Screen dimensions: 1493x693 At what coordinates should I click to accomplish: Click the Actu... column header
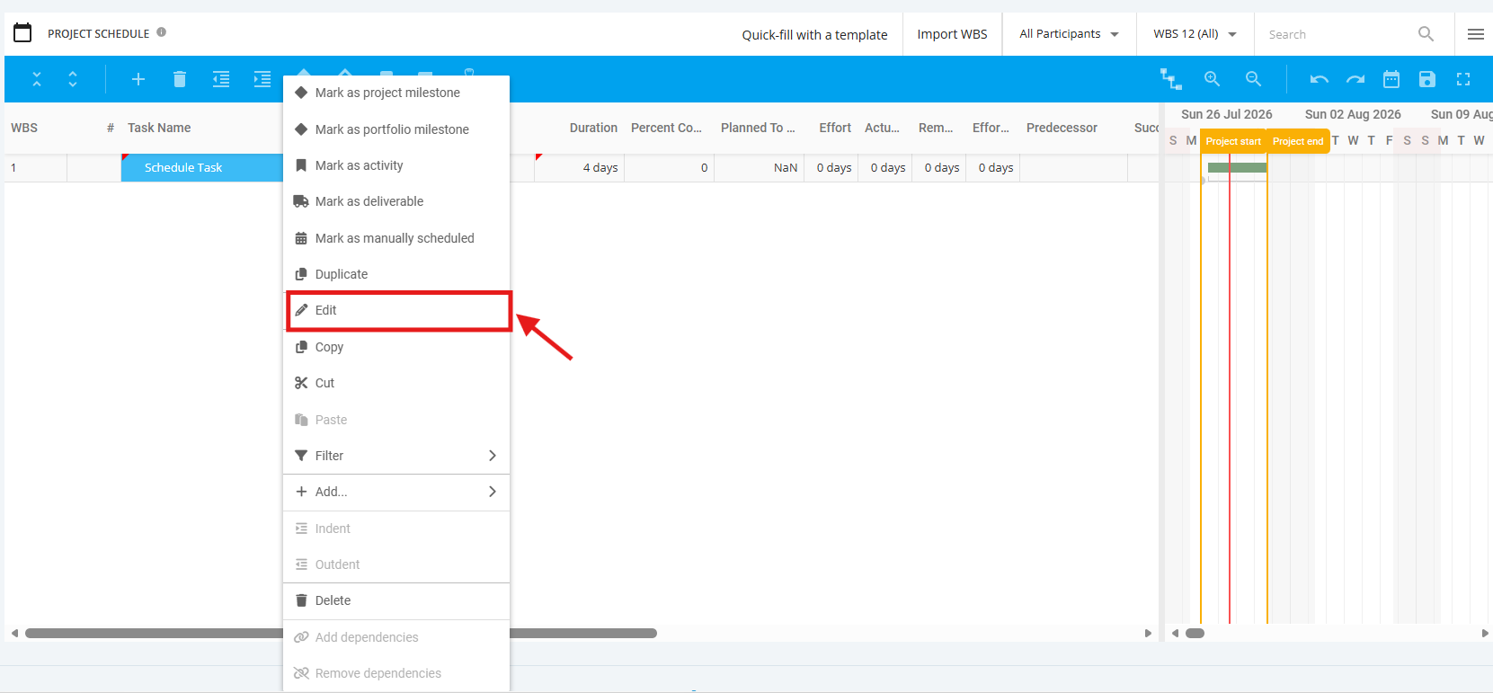[882, 128]
